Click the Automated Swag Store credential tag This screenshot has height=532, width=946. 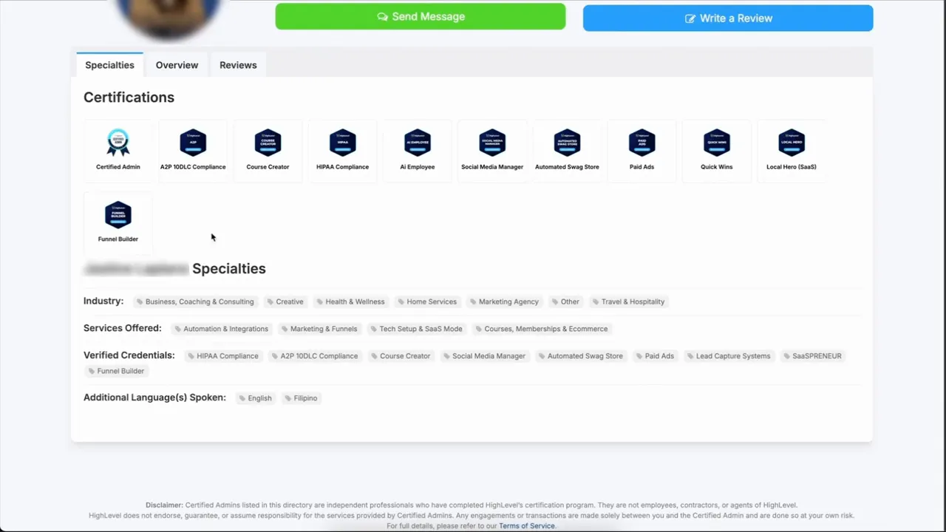pos(581,356)
